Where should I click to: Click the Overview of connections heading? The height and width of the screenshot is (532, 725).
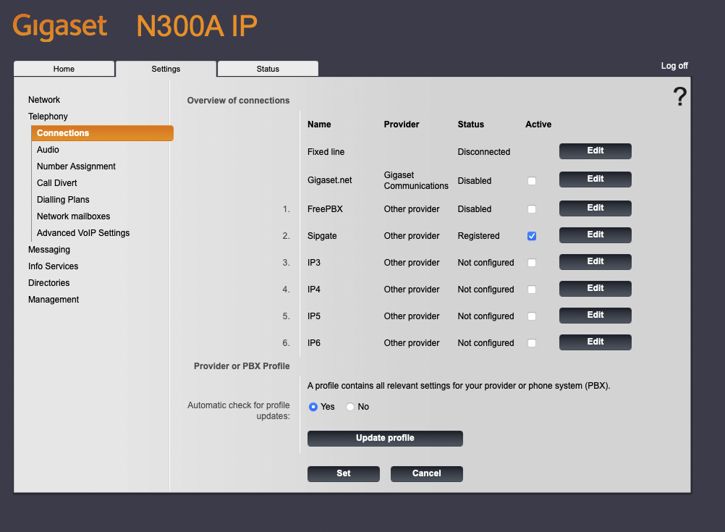coord(238,101)
